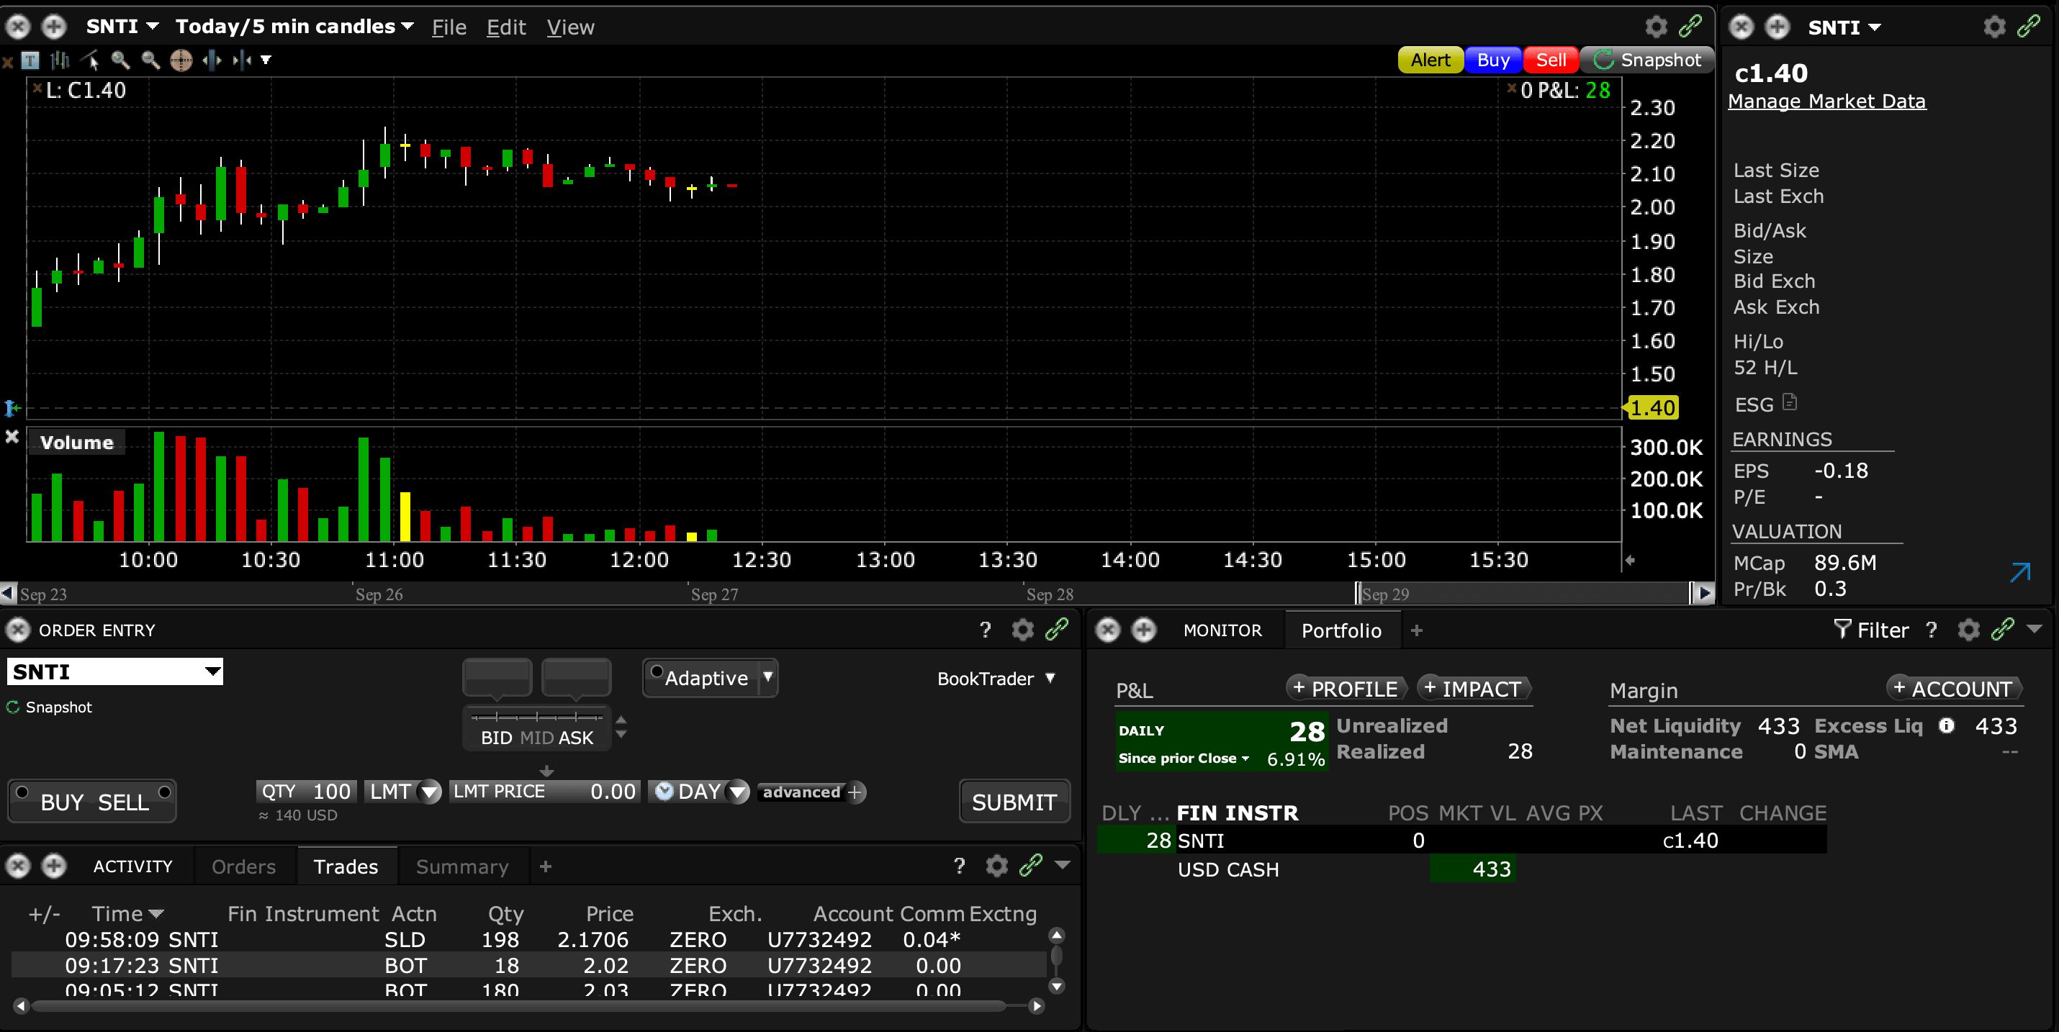Click the BID MID ASK price slider

[x=536, y=717]
